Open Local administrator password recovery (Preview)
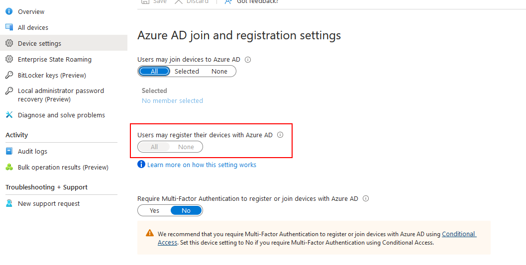This screenshot has height=265, width=526. 61,95
